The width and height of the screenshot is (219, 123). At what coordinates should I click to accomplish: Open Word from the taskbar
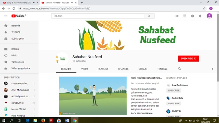click(67, 120)
